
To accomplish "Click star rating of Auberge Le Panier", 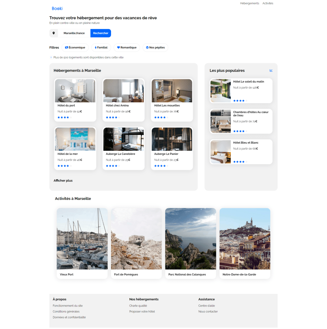I will 161,166.
